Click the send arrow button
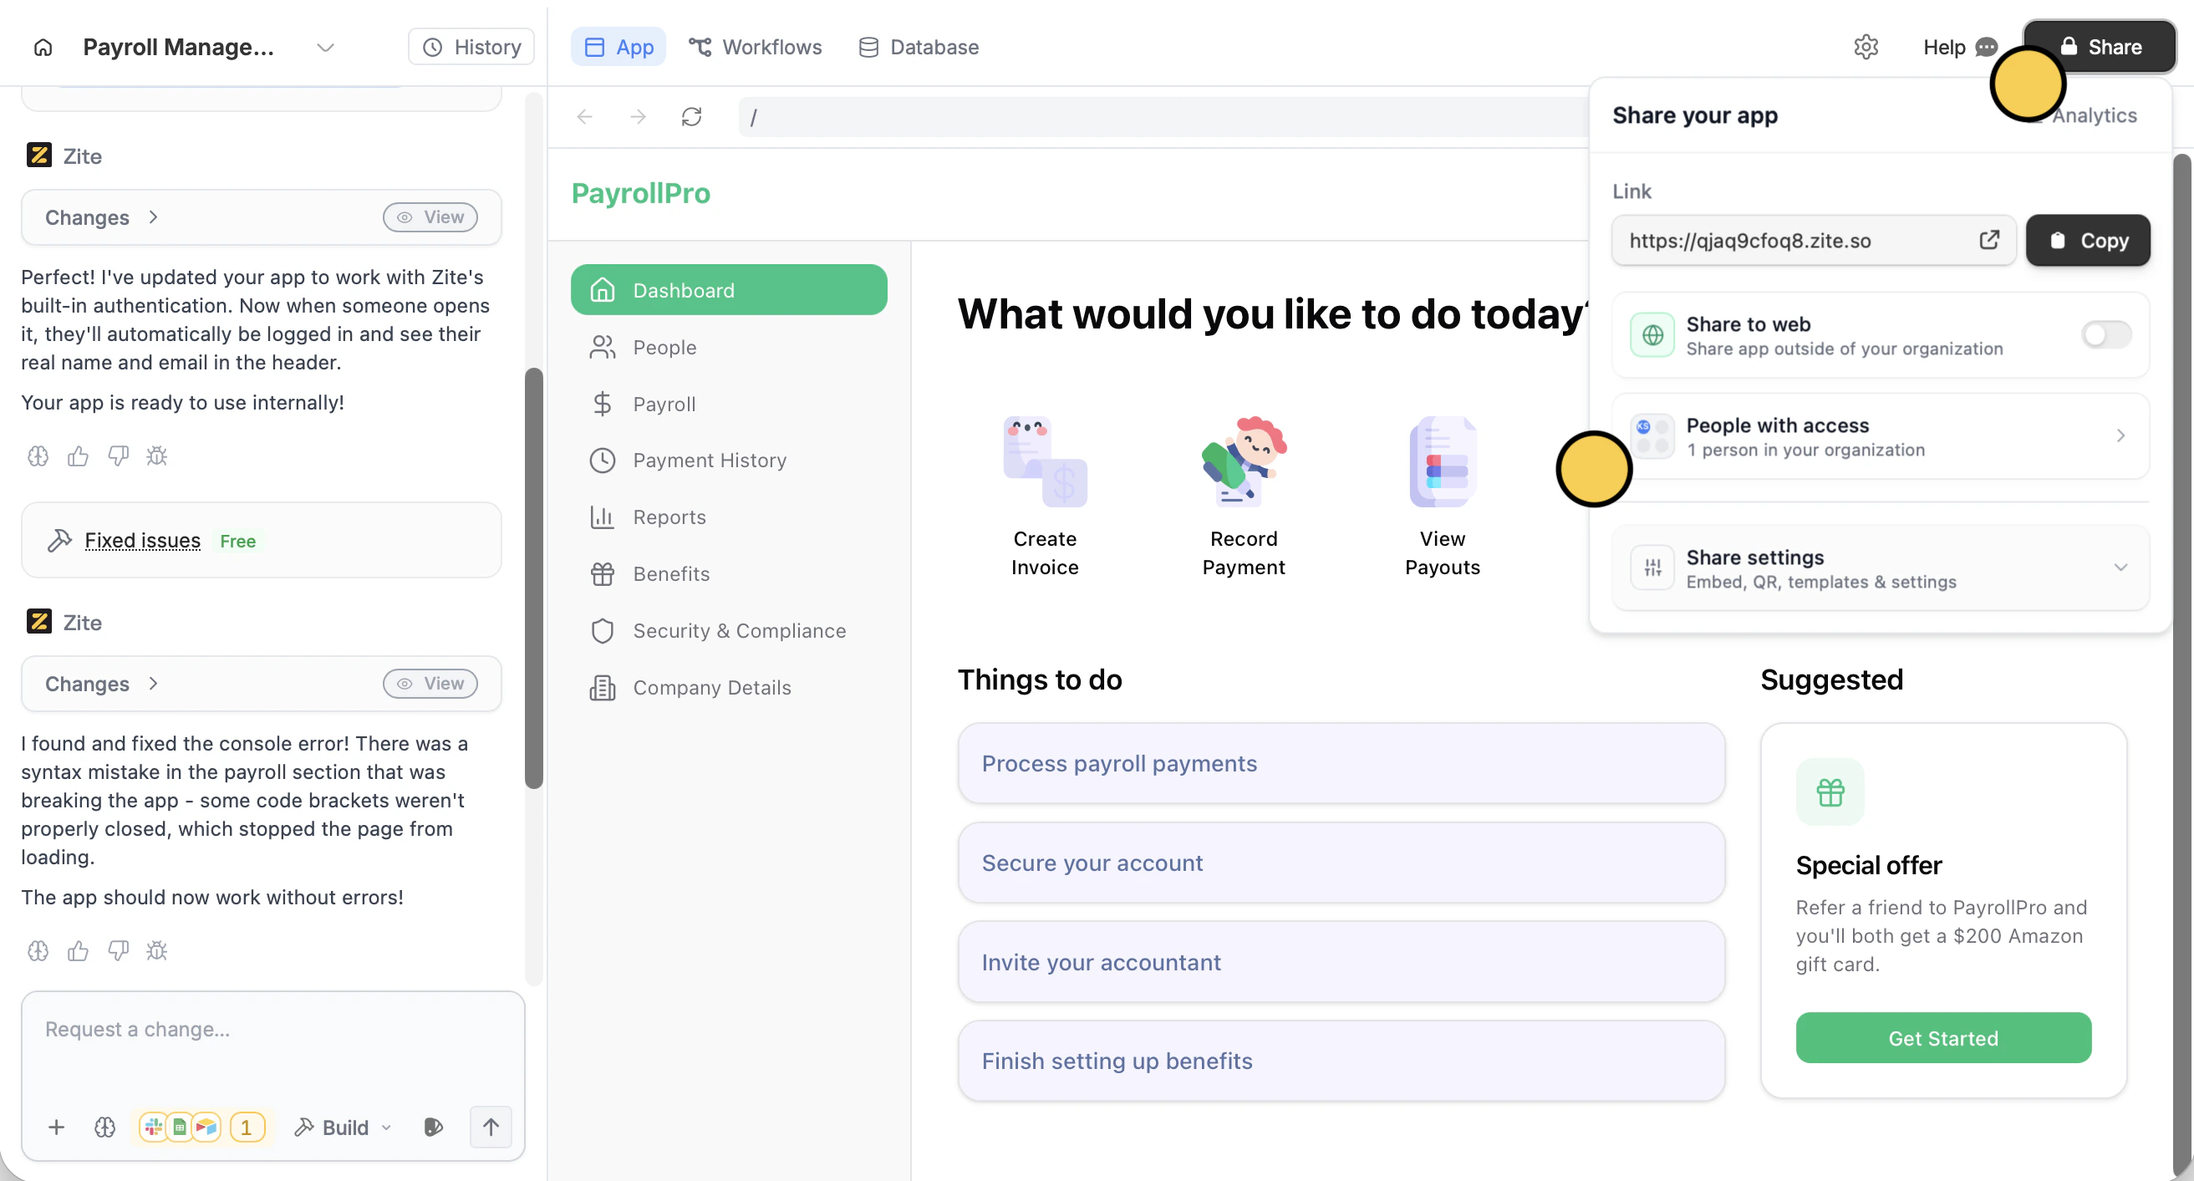This screenshot has width=2194, height=1181. click(x=491, y=1128)
